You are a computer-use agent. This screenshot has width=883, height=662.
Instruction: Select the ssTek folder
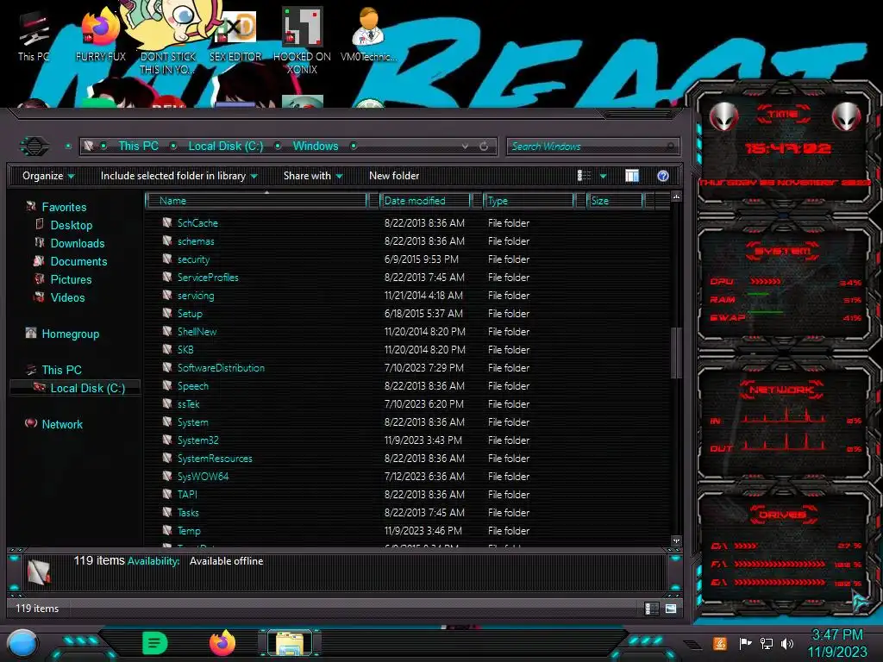(x=188, y=403)
